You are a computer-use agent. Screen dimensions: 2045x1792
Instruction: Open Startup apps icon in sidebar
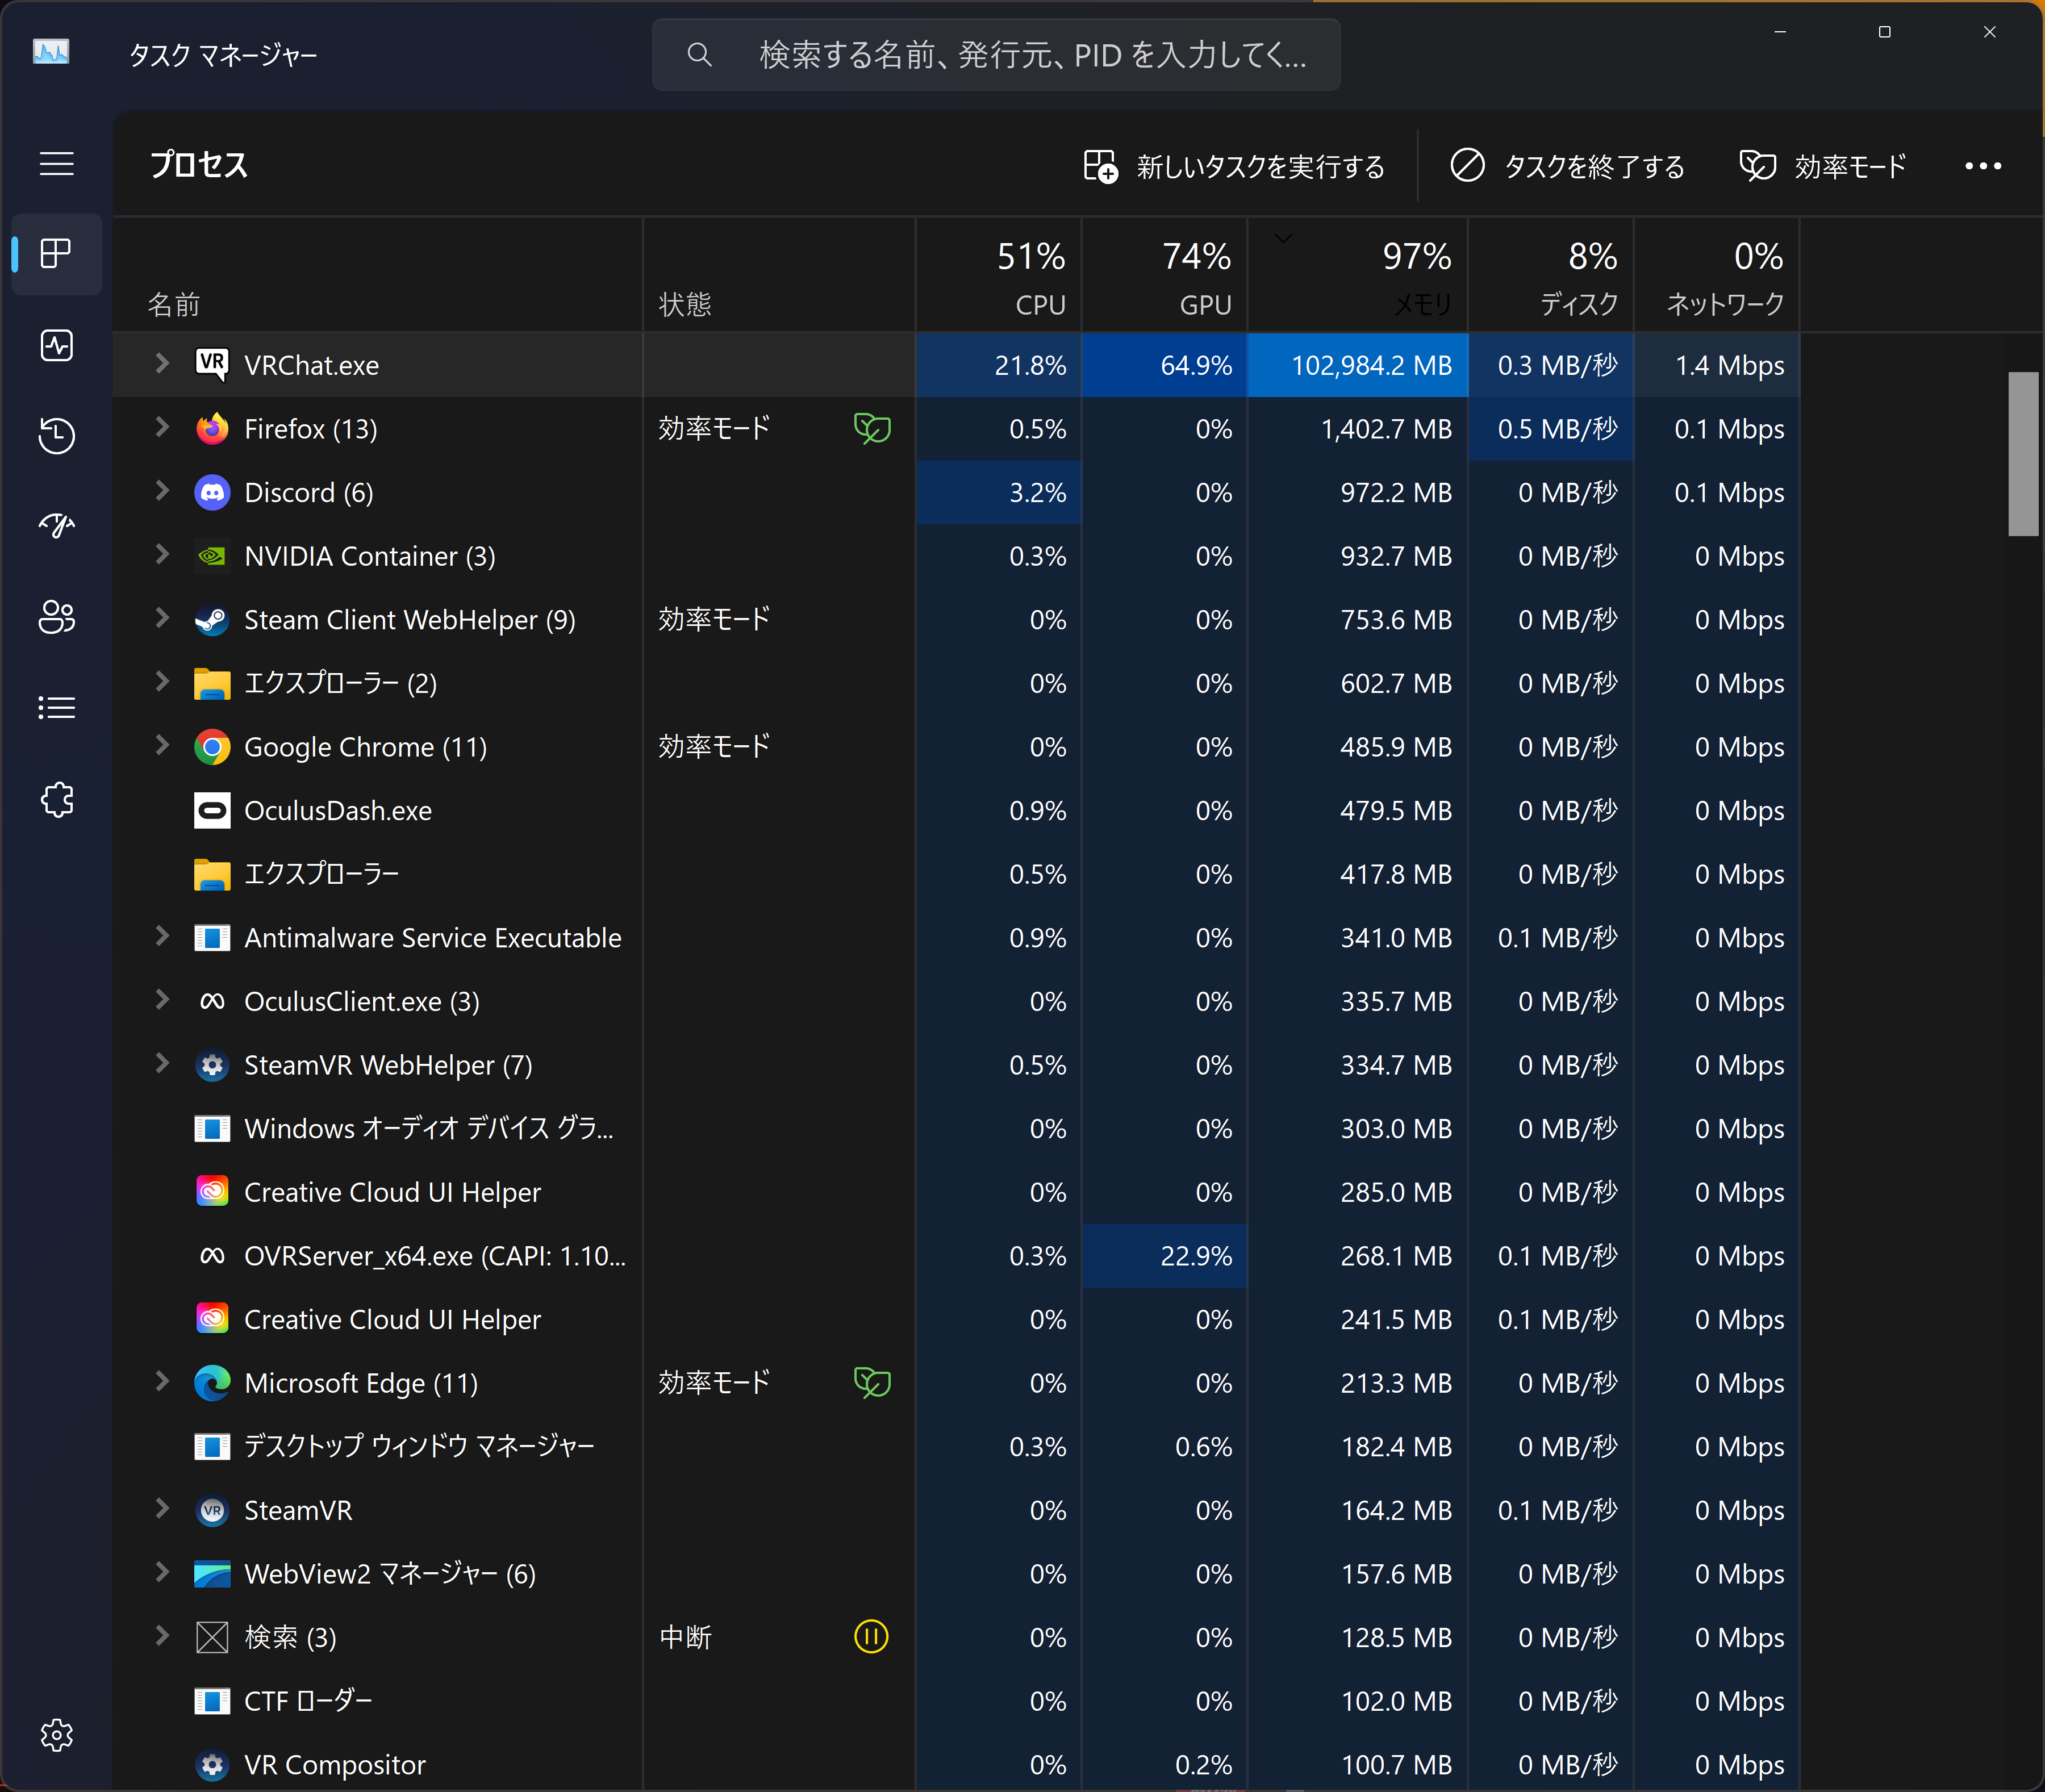pos(56,526)
